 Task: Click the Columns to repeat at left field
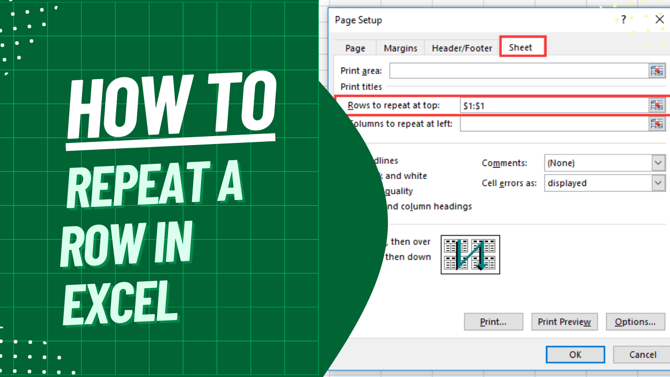click(x=554, y=124)
